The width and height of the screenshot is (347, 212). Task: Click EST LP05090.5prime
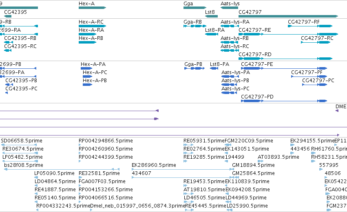[36, 177]
